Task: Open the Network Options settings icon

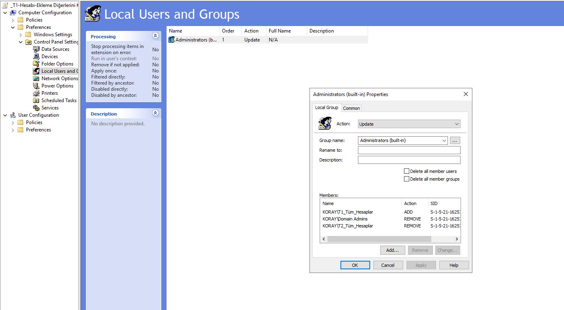Action: click(36, 78)
